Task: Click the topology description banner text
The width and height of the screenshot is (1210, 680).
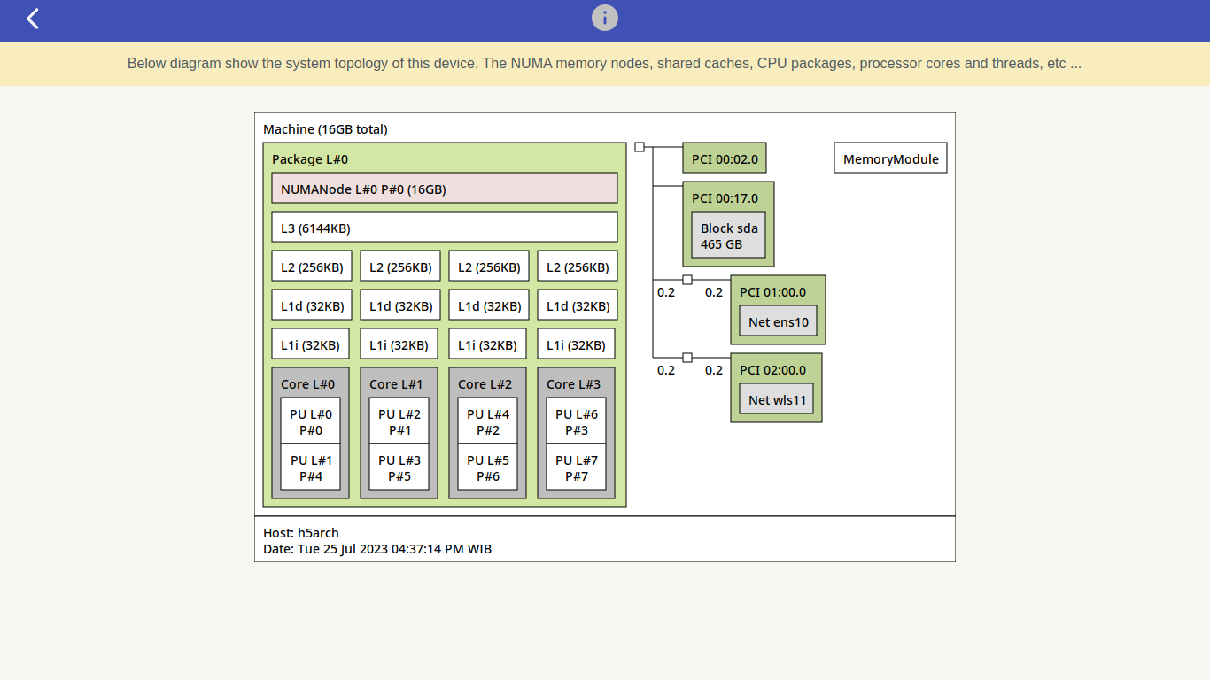Action: pyautogui.click(x=604, y=64)
